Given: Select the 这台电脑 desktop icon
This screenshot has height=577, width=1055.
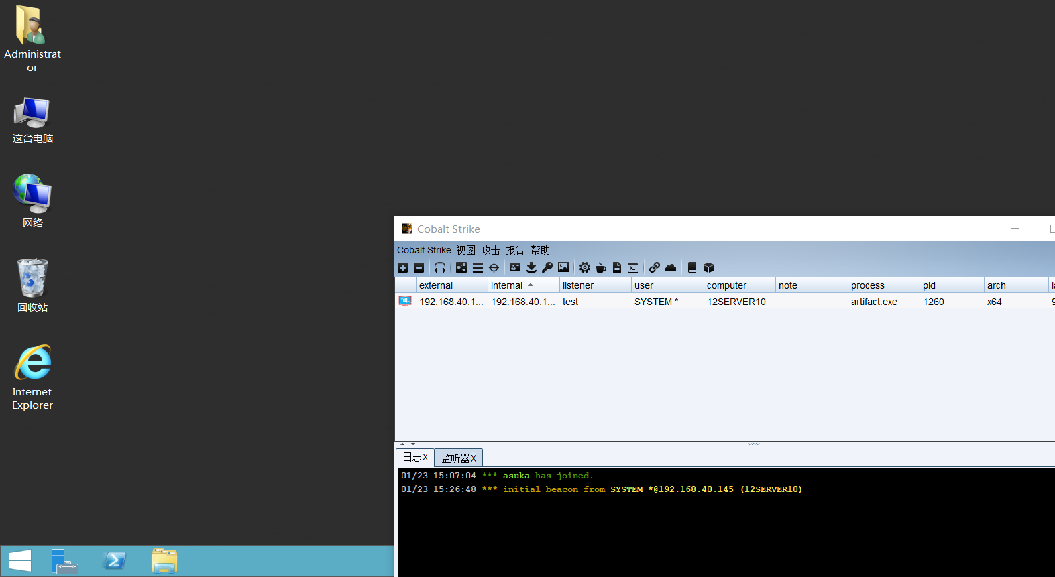Looking at the screenshot, I should (x=32, y=121).
